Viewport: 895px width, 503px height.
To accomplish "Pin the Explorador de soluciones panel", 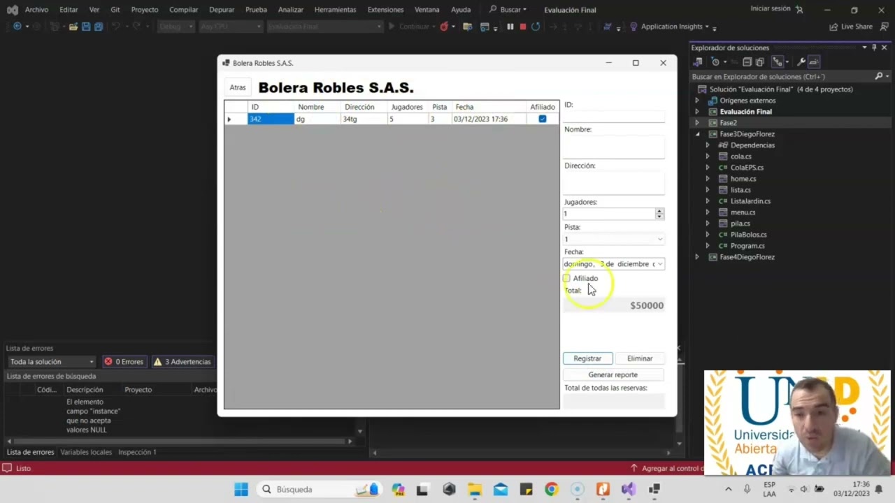I will (x=874, y=48).
